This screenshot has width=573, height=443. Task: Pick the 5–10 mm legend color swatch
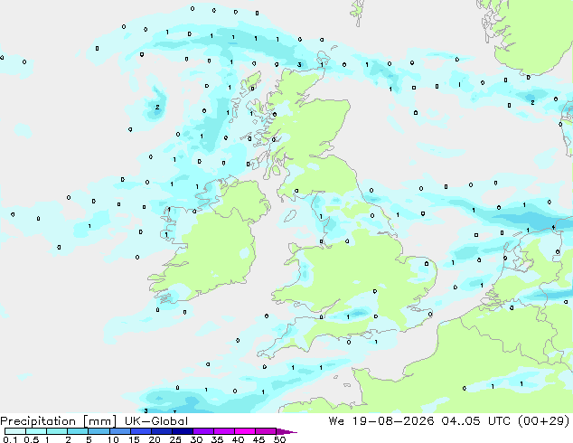click(99, 431)
